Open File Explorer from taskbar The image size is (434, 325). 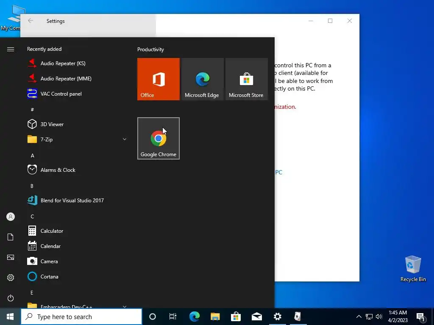click(x=215, y=317)
